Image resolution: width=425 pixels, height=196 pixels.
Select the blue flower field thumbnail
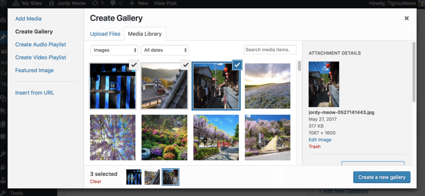pyautogui.click(x=267, y=86)
